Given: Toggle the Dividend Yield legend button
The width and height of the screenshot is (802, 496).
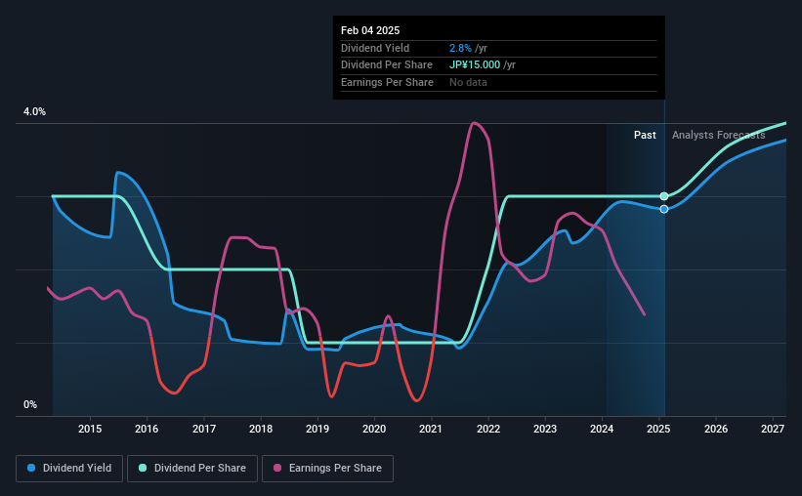Looking at the screenshot, I should (x=69, y=469).
